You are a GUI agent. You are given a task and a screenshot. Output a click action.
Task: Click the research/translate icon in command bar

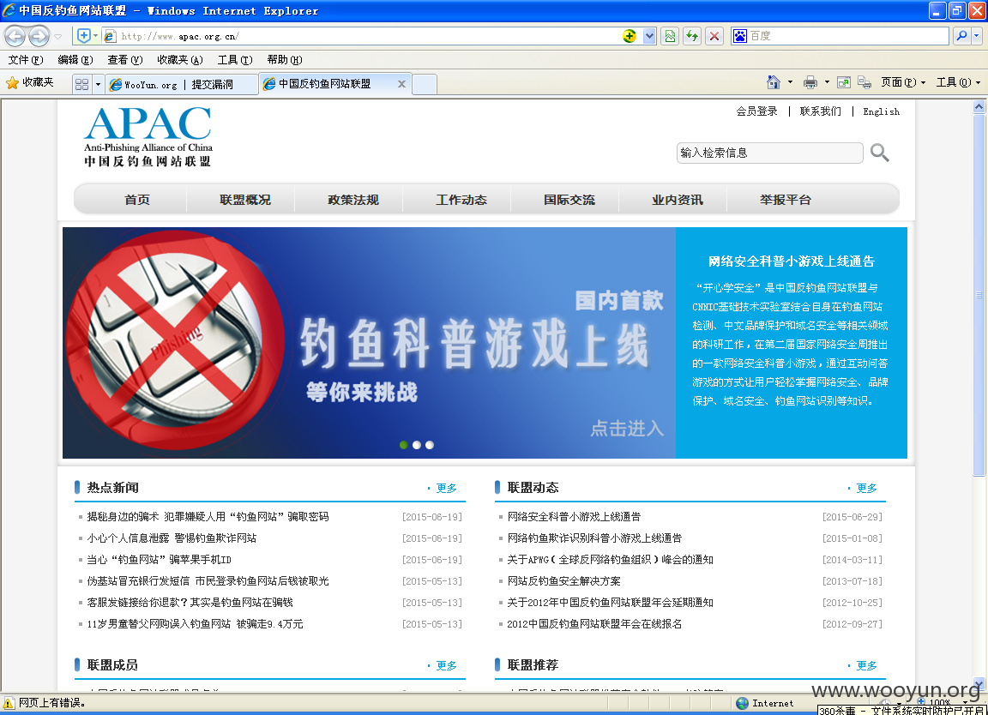click(864, 82)
